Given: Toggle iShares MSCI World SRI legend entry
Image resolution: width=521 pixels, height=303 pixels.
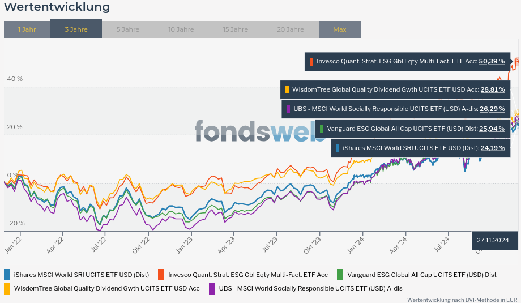Looking at the screenshot, I should (x=81, y=275).
